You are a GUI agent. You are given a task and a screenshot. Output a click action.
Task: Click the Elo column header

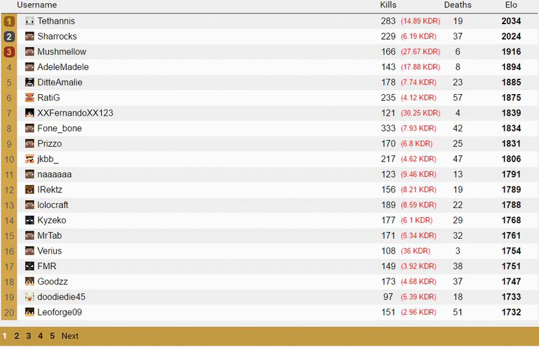pos(511,5)
